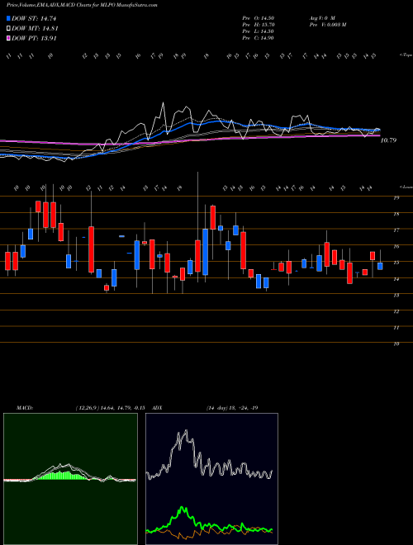Click the 'Pre O: 14.50' open value

click(258, 18)
